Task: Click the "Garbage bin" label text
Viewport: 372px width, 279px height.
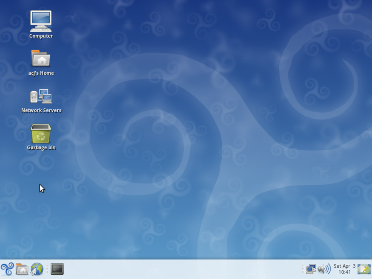Action: click(41, 148)
